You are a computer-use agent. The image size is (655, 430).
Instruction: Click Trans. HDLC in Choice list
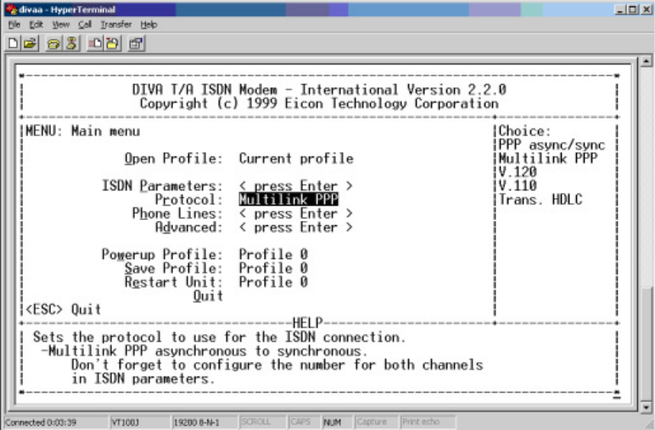[x=541, y=199]
